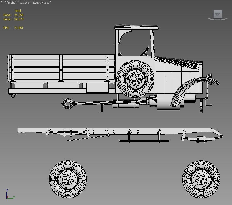Viewport: 232px width, 205px height.
Task: Open the [+] general viewport menu
Action: point(3,3)
